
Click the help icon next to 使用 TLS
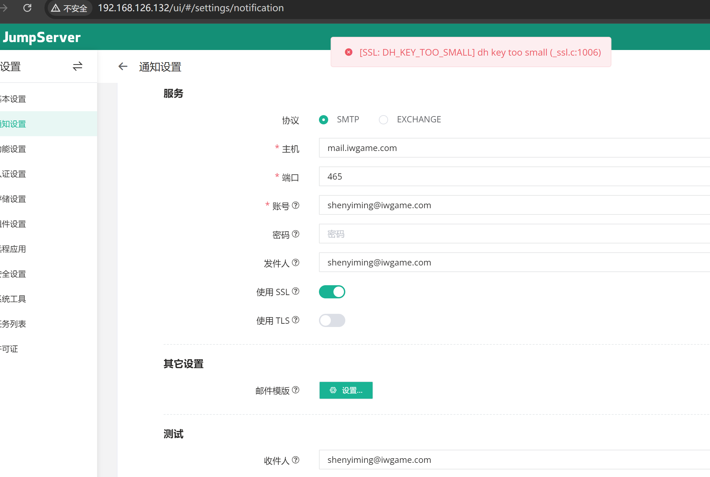tap(296, 320)
